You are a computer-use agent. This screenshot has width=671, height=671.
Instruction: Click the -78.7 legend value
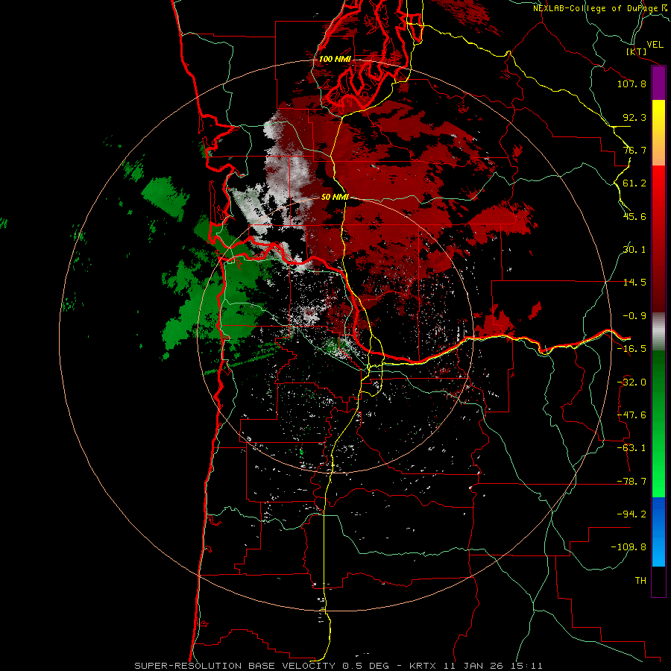pos(631,482)
